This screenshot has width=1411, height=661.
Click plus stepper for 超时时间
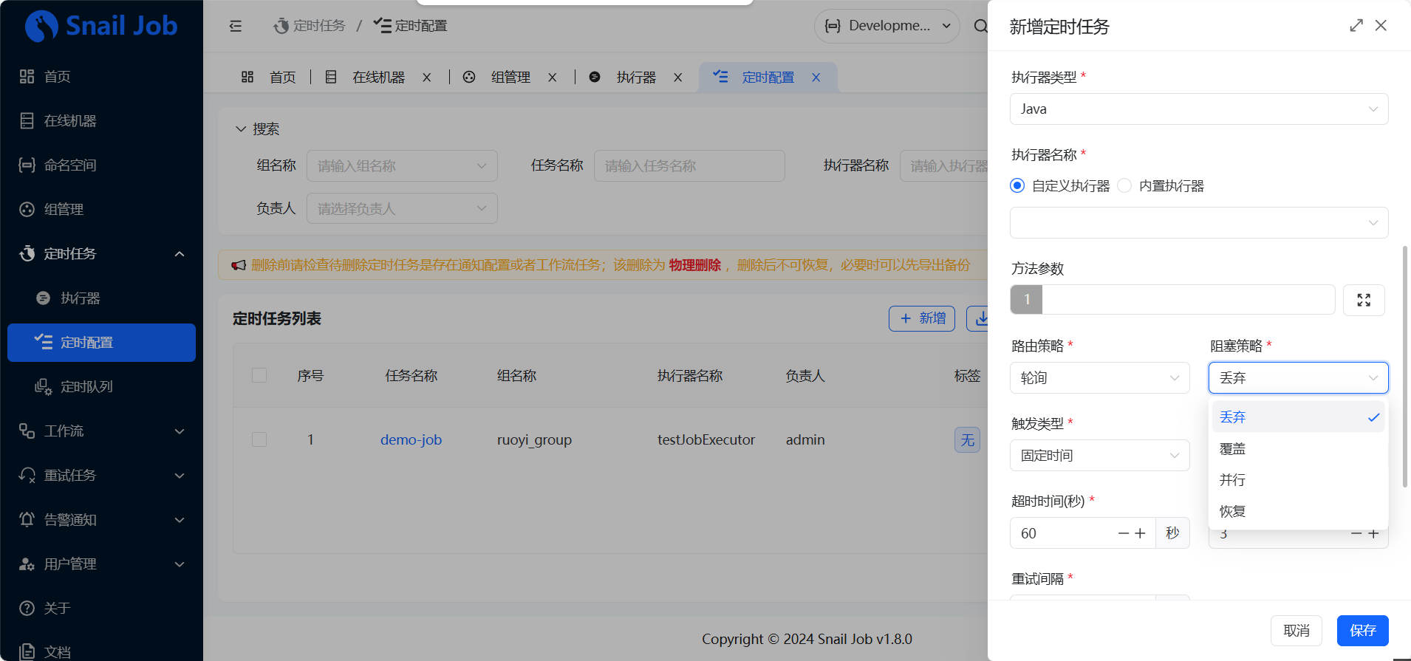(1140, 533)
